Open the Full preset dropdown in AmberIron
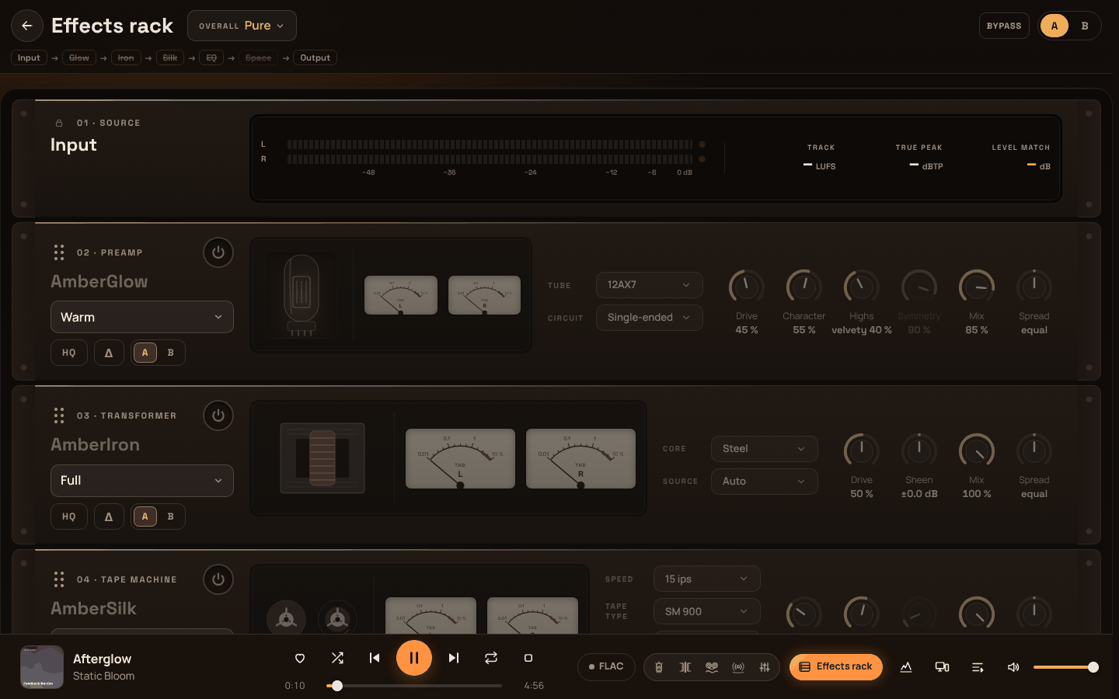 pos(142,481)
